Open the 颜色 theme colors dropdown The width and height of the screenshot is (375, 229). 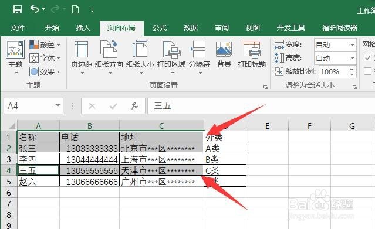[x=45, y=45]
